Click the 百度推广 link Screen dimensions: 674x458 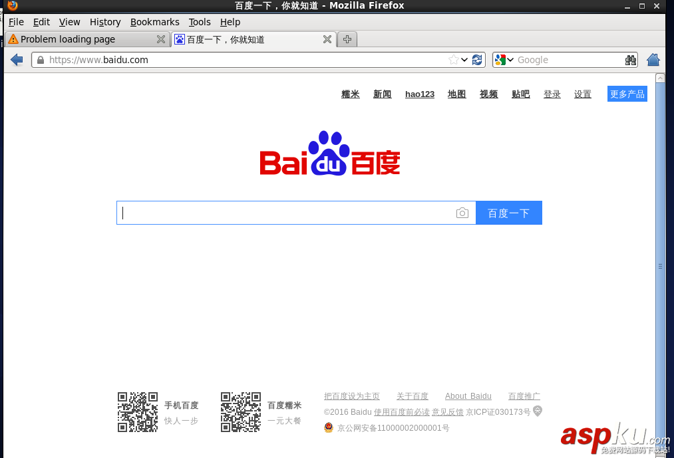pos(524,396)
